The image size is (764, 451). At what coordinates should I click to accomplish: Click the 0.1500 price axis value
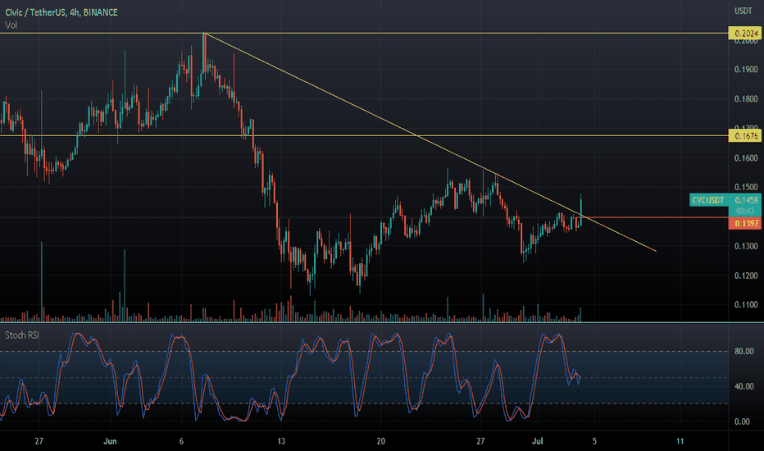[x=746, y=187]
